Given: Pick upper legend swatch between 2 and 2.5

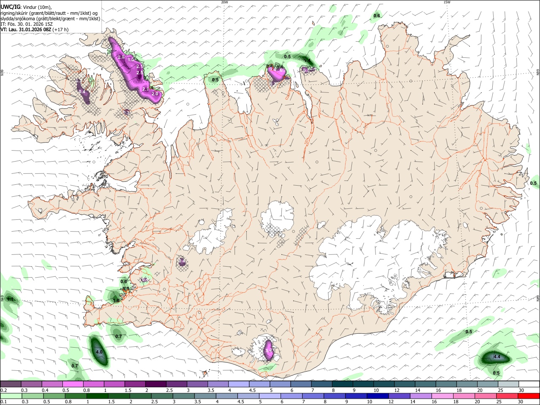Looking at the screenshot, I should (x=156, y=384).
